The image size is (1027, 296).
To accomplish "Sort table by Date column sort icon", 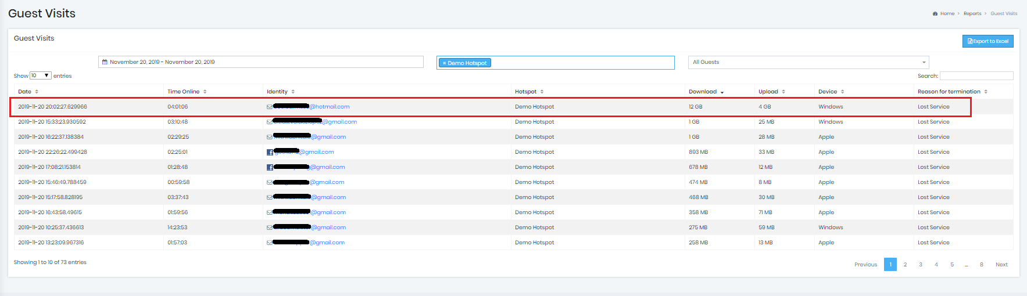I will (37, 92).
